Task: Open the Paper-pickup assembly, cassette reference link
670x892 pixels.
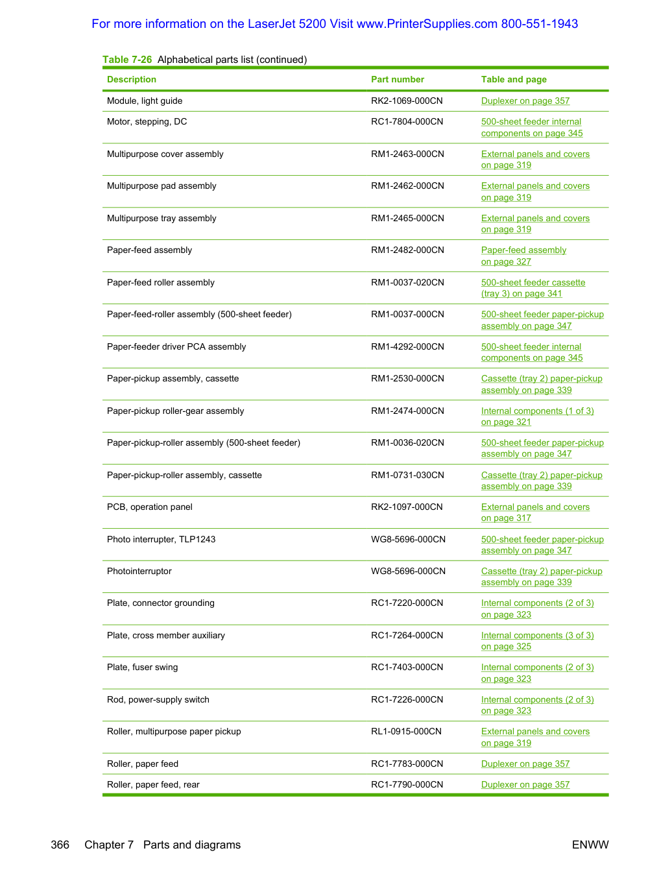Action: tap(542, 384)
